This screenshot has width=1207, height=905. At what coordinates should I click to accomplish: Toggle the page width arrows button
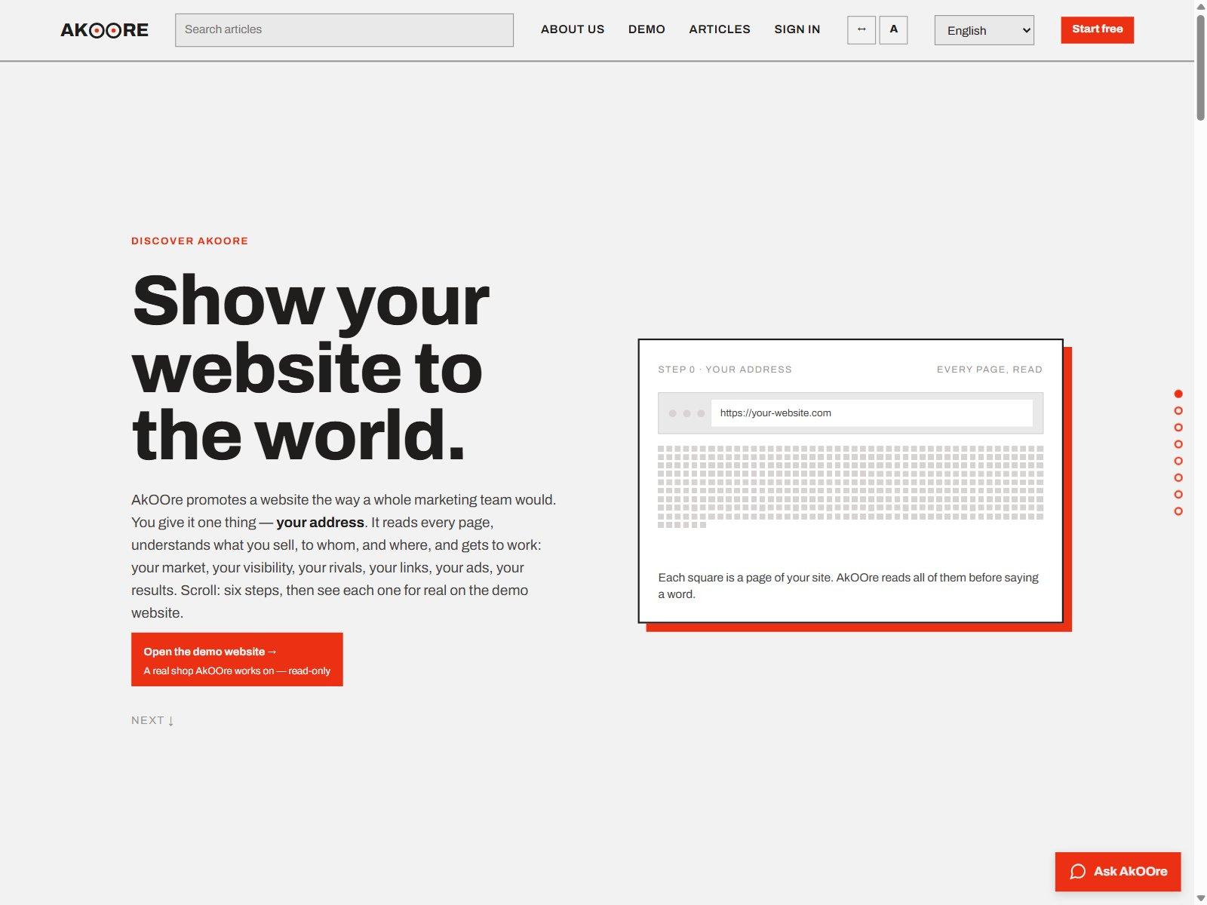coord(861,30)
